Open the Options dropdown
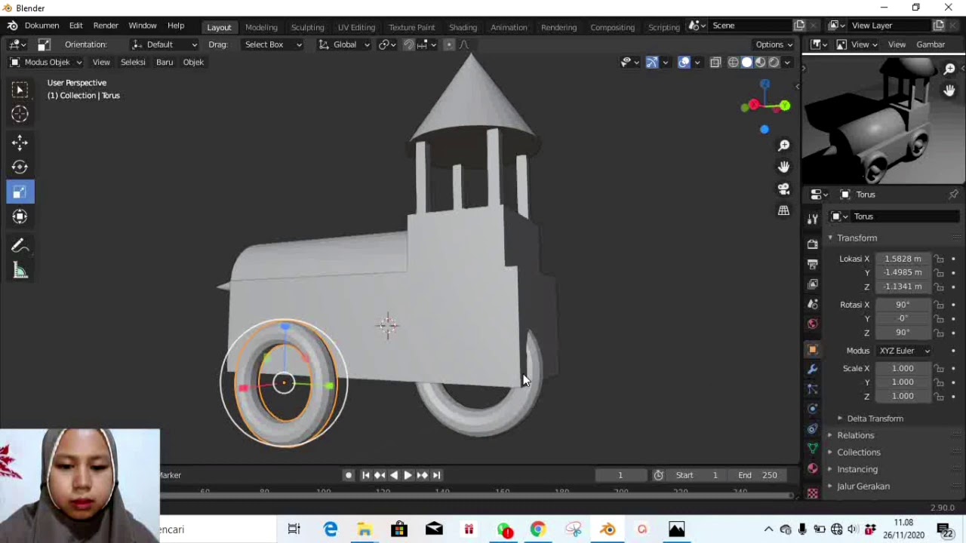 [774, 44]
